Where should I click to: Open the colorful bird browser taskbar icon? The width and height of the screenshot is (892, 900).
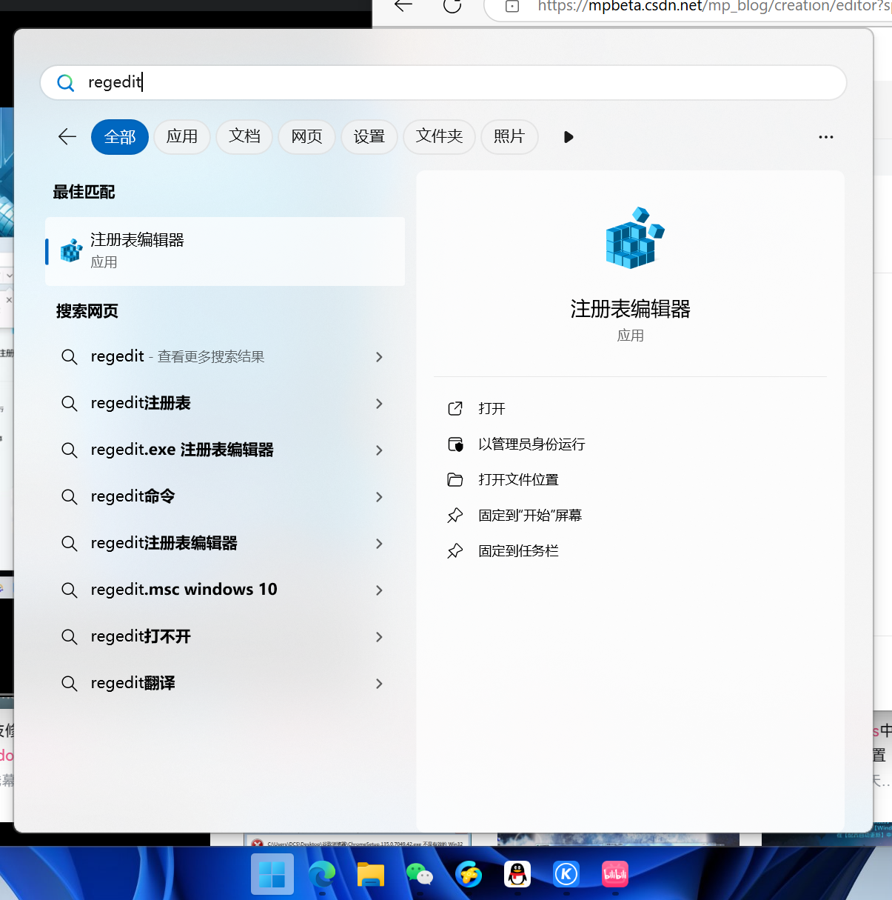coord(469,874)
